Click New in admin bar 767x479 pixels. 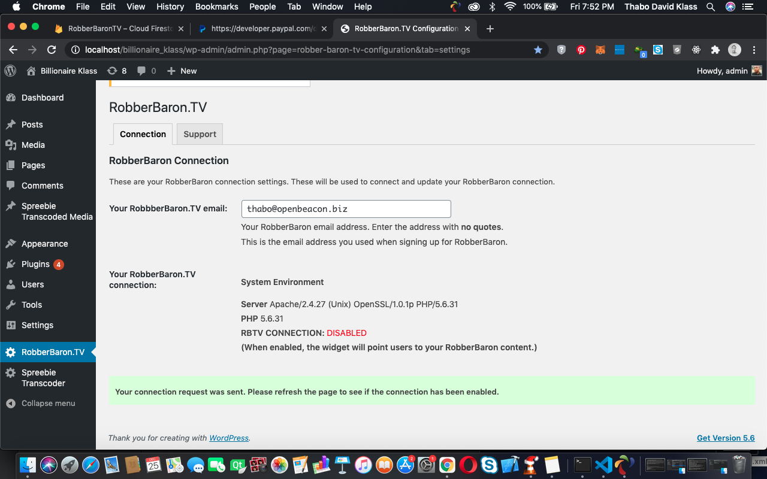182,71
